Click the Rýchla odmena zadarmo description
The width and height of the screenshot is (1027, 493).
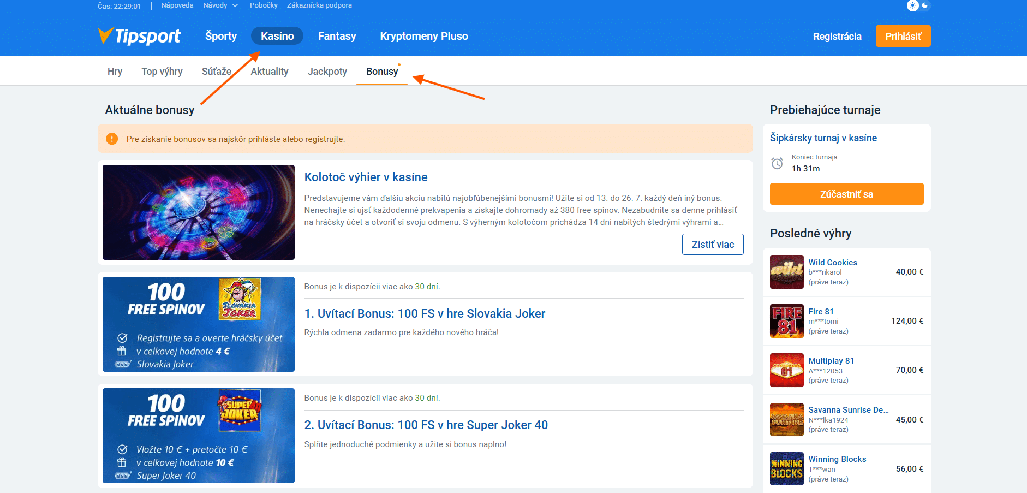point(402,332)
